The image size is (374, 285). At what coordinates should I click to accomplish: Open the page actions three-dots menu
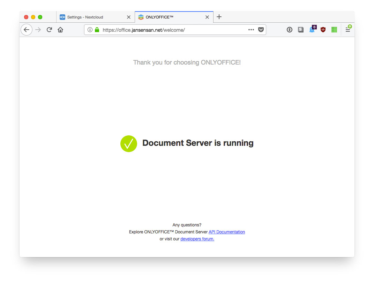(x=251, y=30)
